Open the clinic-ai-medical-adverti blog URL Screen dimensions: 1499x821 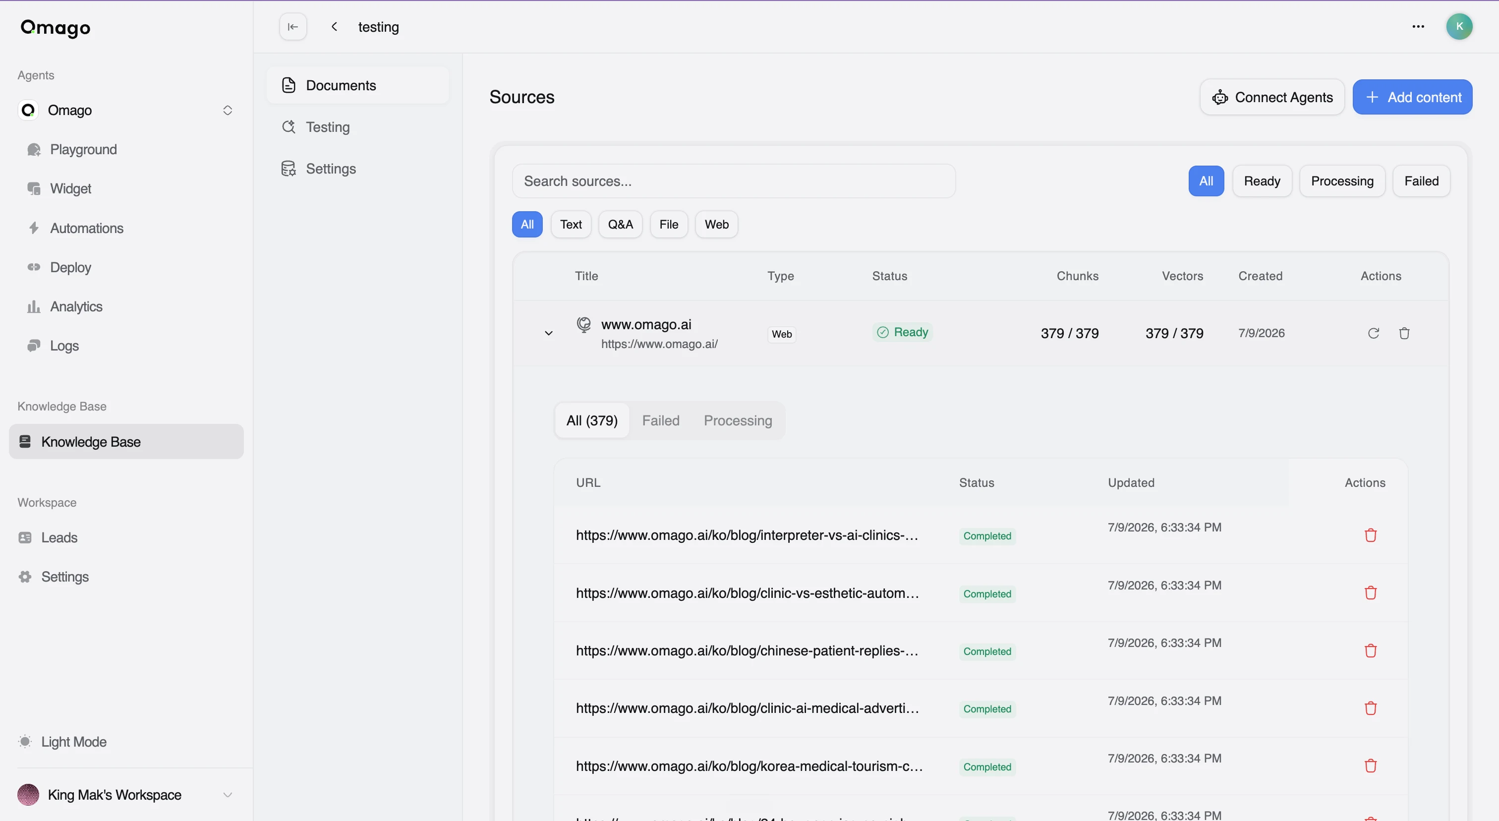(747, 708)
